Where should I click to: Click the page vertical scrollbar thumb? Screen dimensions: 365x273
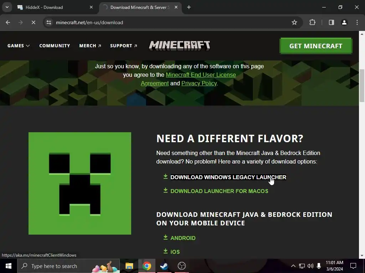point(362,85)
